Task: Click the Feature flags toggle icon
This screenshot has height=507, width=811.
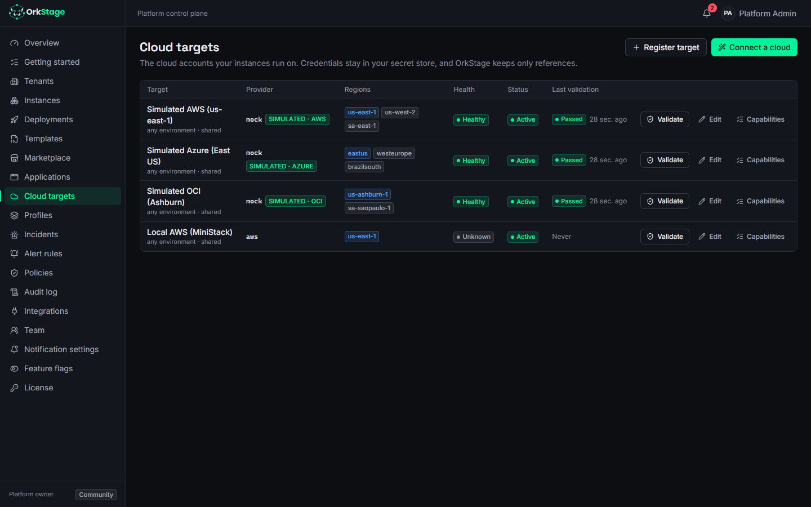Action: click(x=15, y=368)
